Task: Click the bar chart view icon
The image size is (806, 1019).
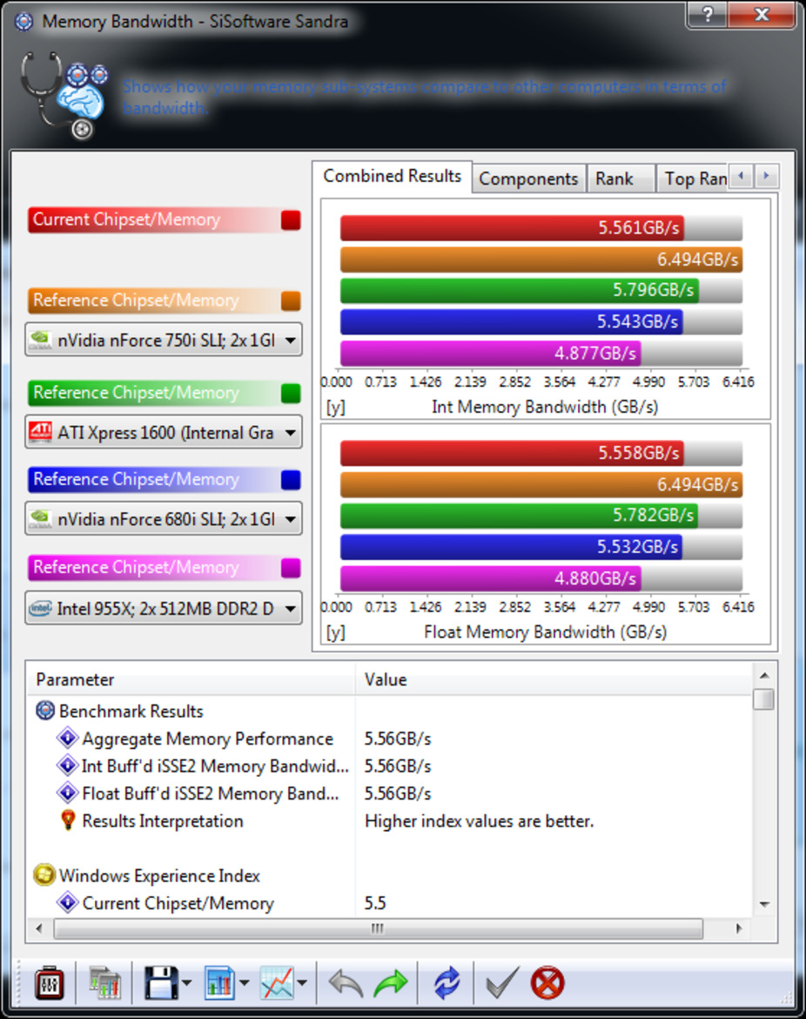Action: 219,982
